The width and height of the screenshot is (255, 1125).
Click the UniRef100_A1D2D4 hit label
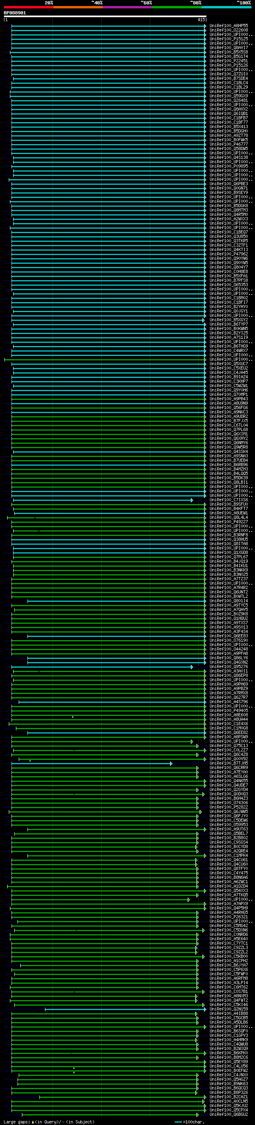point(228,886)
